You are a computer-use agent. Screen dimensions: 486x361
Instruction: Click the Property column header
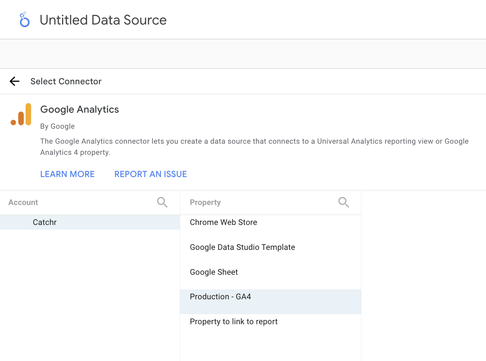coord(205,202)
